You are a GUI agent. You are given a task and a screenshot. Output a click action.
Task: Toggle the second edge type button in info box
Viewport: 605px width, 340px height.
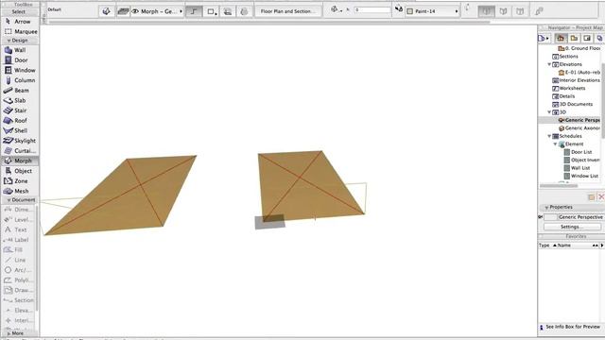(x=503, y=11)
